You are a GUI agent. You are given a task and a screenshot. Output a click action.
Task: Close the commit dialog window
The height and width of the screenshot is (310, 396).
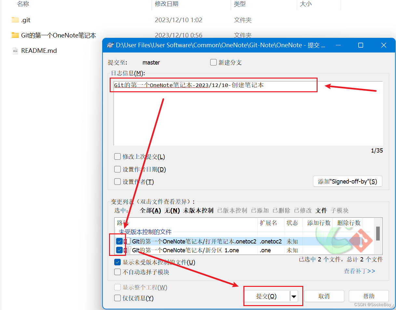coord(384,45)
